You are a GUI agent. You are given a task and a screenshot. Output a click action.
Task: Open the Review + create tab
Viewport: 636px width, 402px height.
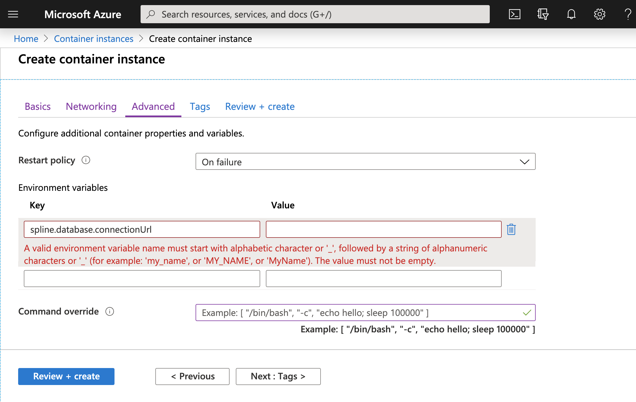pos(260,107)
